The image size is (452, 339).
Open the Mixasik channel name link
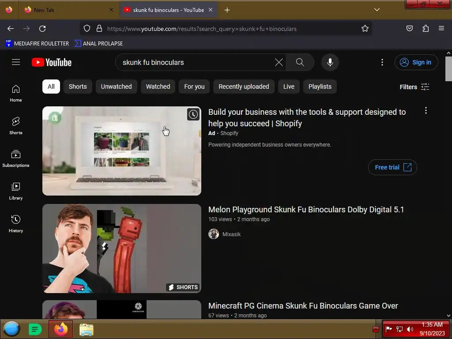point(231,234)
